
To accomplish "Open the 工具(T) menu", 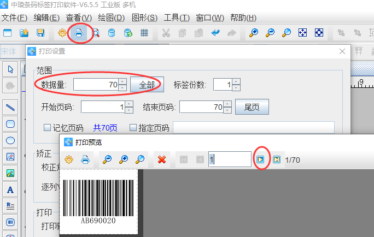I will 177,17.
